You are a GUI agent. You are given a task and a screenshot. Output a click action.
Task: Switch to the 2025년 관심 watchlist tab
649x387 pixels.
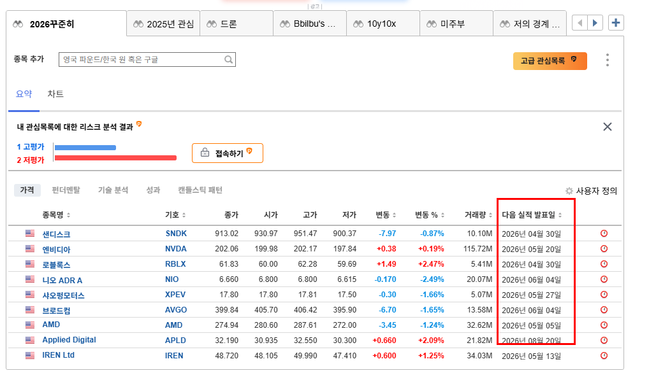pyautogui.click(x=163, y=24)
